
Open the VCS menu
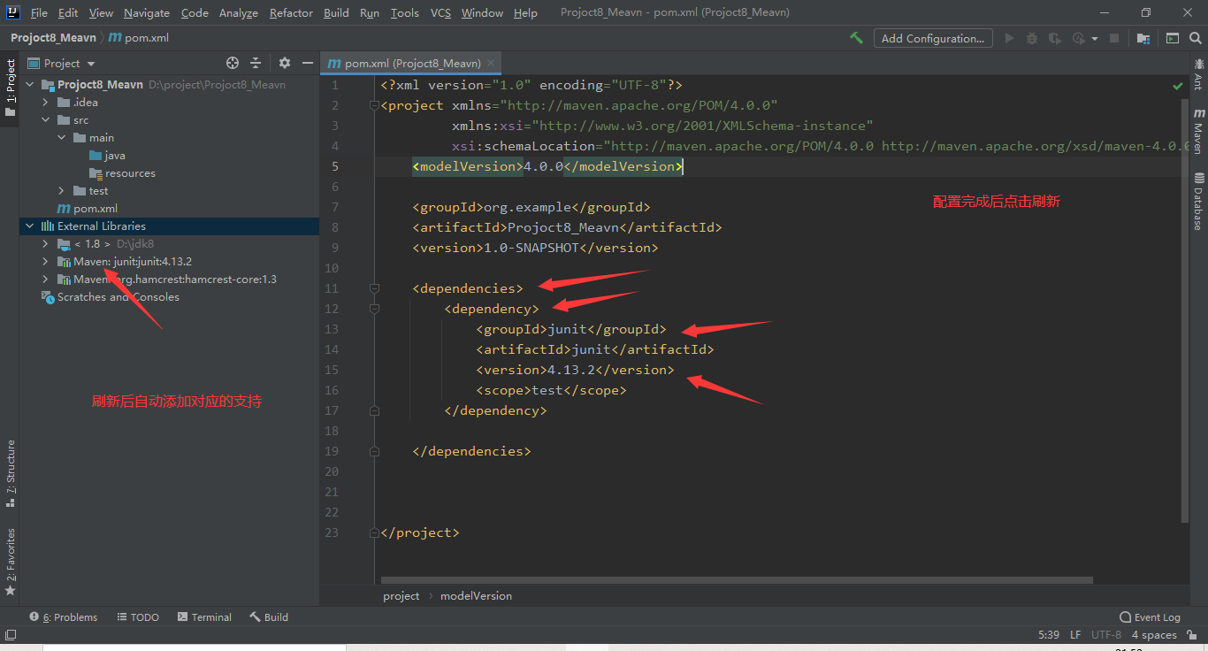[440, 12]
